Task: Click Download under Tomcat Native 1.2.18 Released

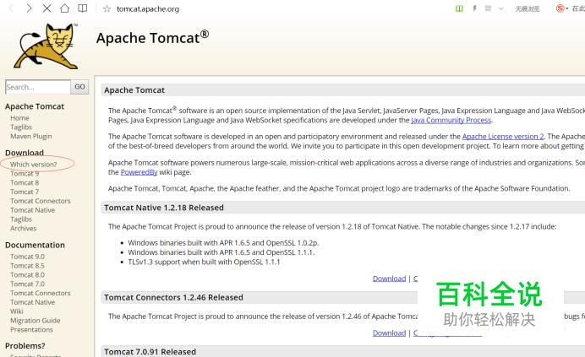Action: [x=389, y=279]
